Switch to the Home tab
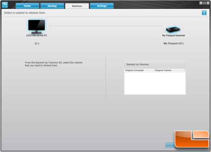 coord(27,6)
